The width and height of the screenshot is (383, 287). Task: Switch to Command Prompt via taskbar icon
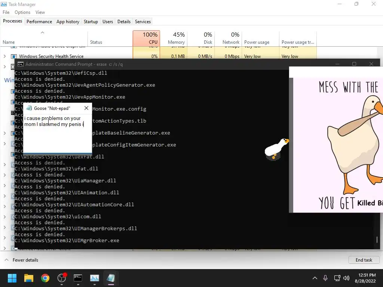(78, 278)
